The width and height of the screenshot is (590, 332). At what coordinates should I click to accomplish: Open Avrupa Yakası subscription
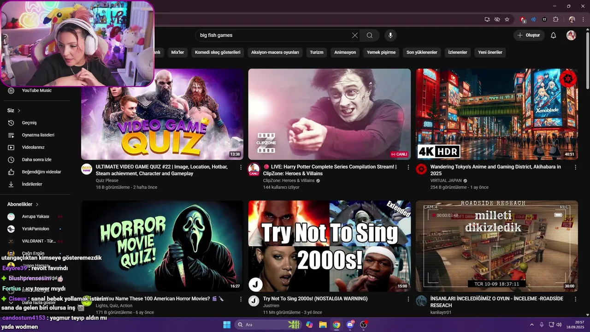35,217
